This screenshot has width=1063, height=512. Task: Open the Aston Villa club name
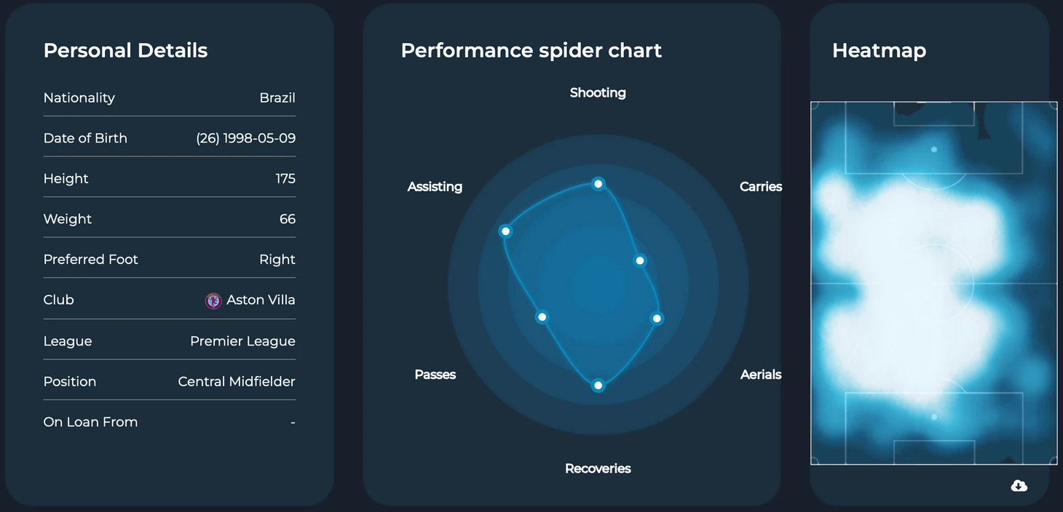tap(261, 300)
